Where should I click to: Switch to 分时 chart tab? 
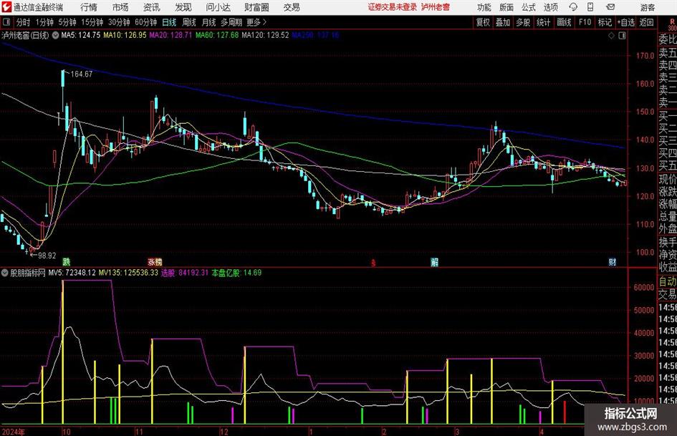tap(24, 22)
